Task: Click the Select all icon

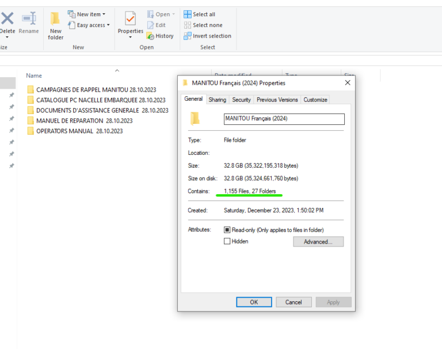Action: click(188, 14)
